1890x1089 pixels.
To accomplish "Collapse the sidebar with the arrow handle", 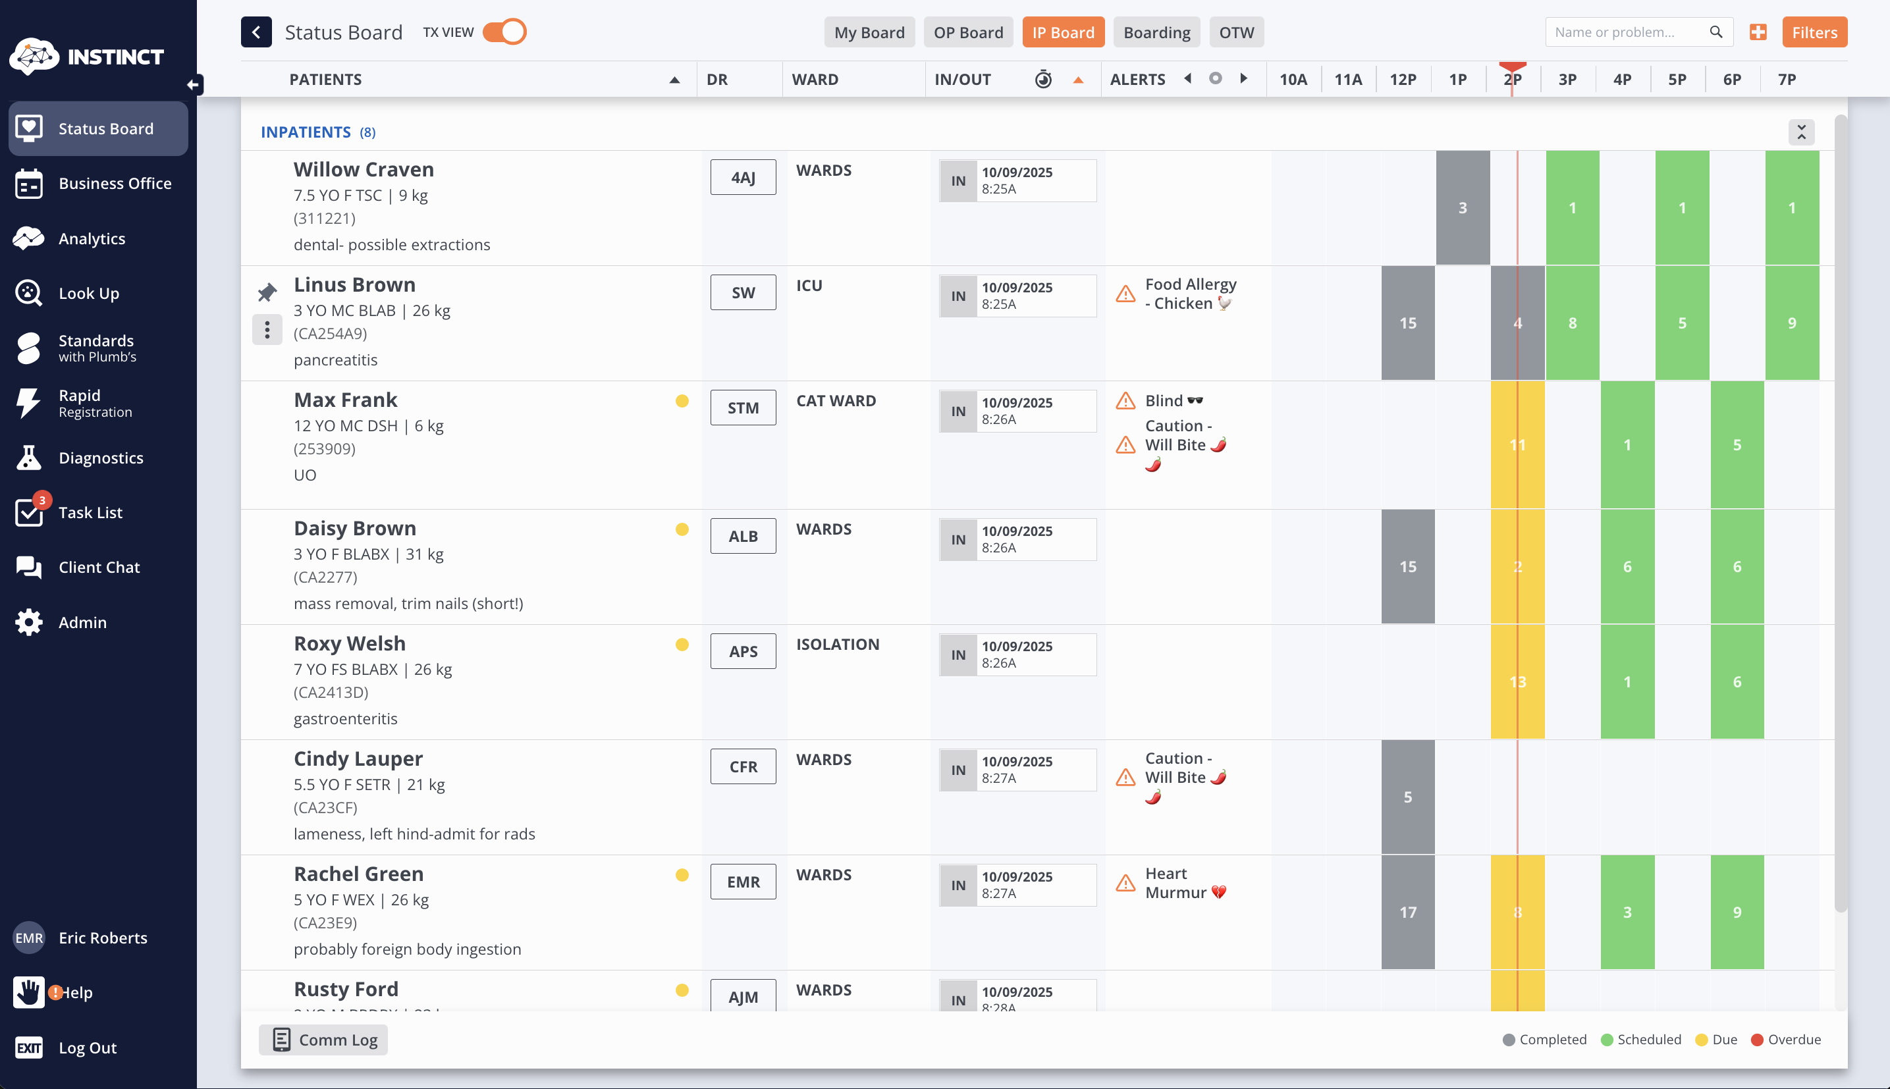I will 193,84.
